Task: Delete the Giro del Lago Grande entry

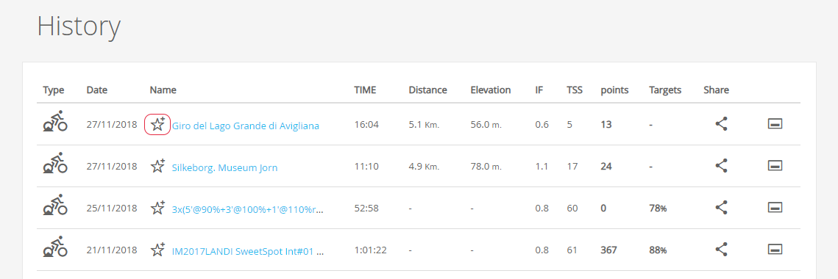Action: click(x=775, y=124)
